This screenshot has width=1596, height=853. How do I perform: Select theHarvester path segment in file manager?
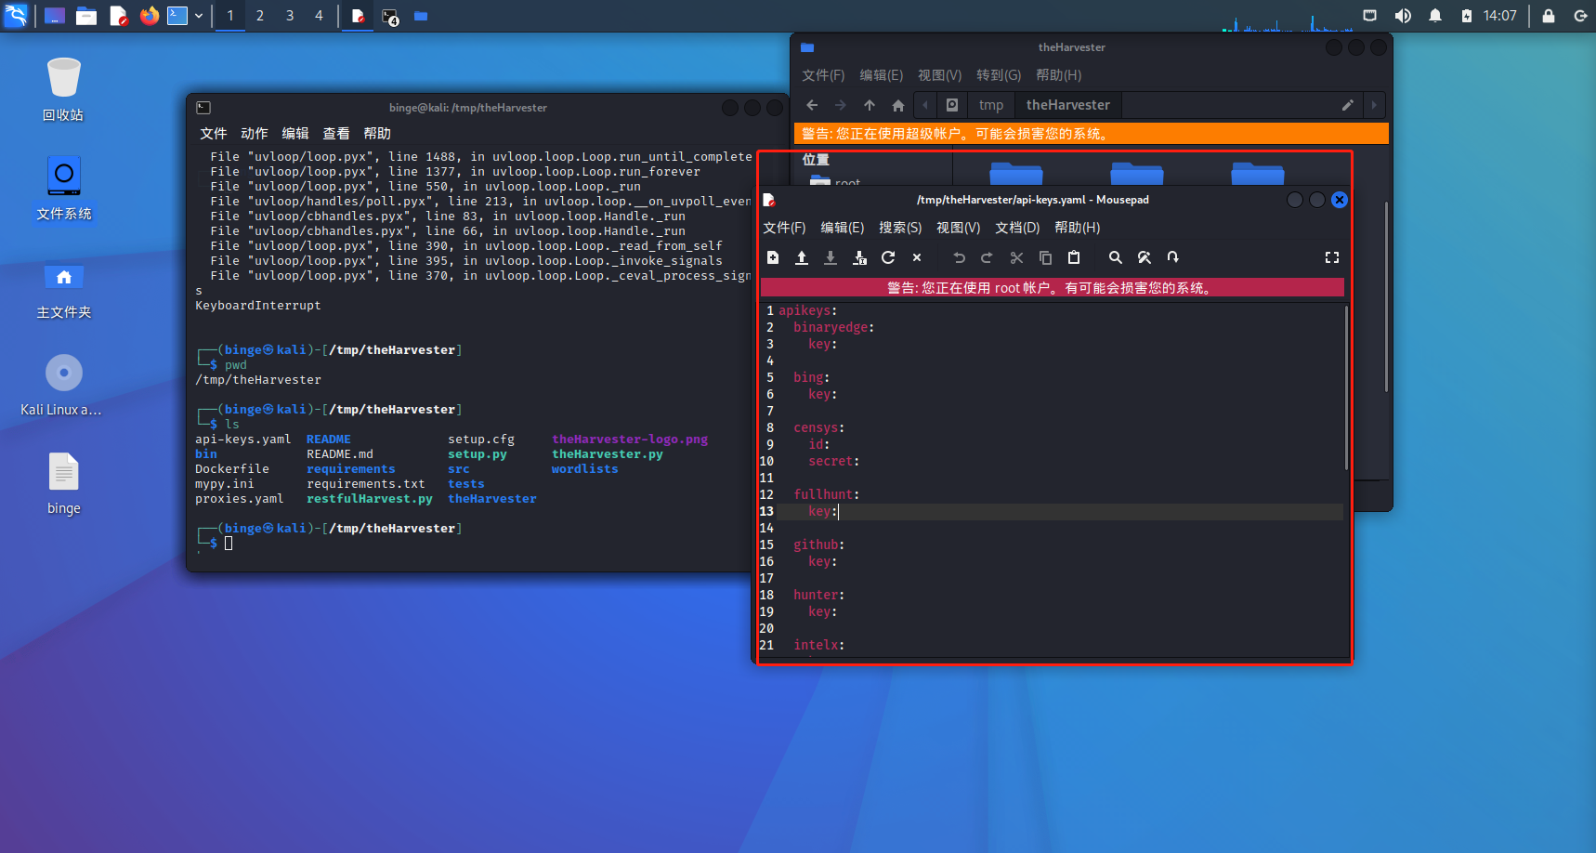pyautogui.click(x=1068, y=105)
